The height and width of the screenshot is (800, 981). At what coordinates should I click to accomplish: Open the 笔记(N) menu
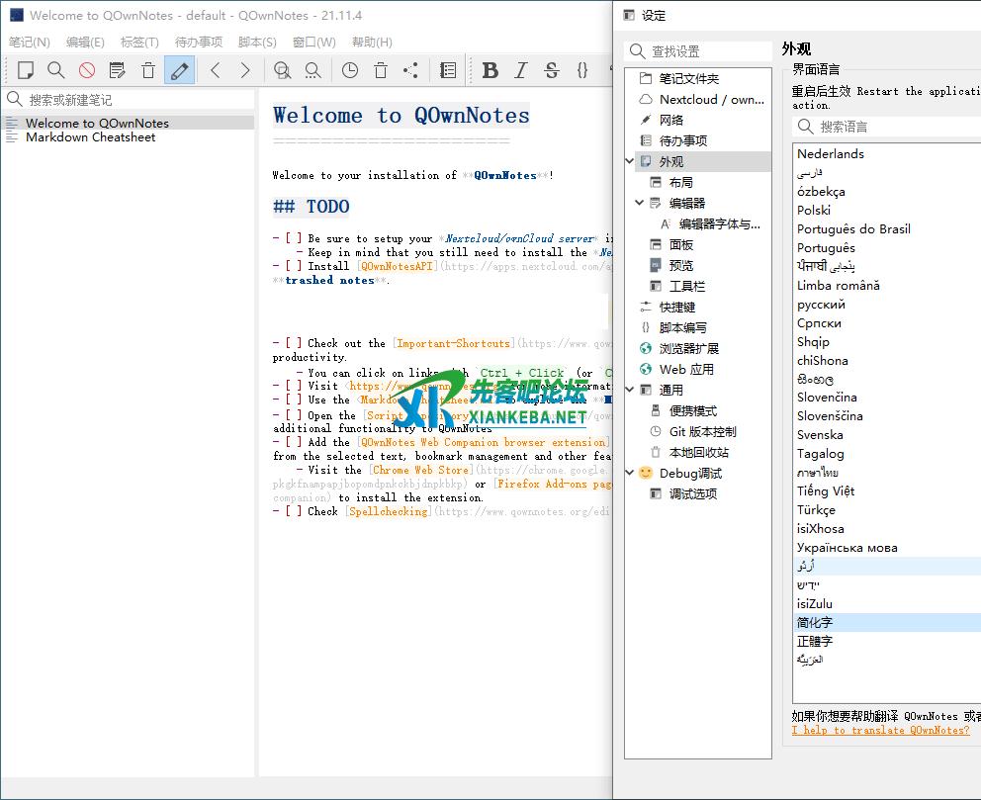click(x=30, y=43)
